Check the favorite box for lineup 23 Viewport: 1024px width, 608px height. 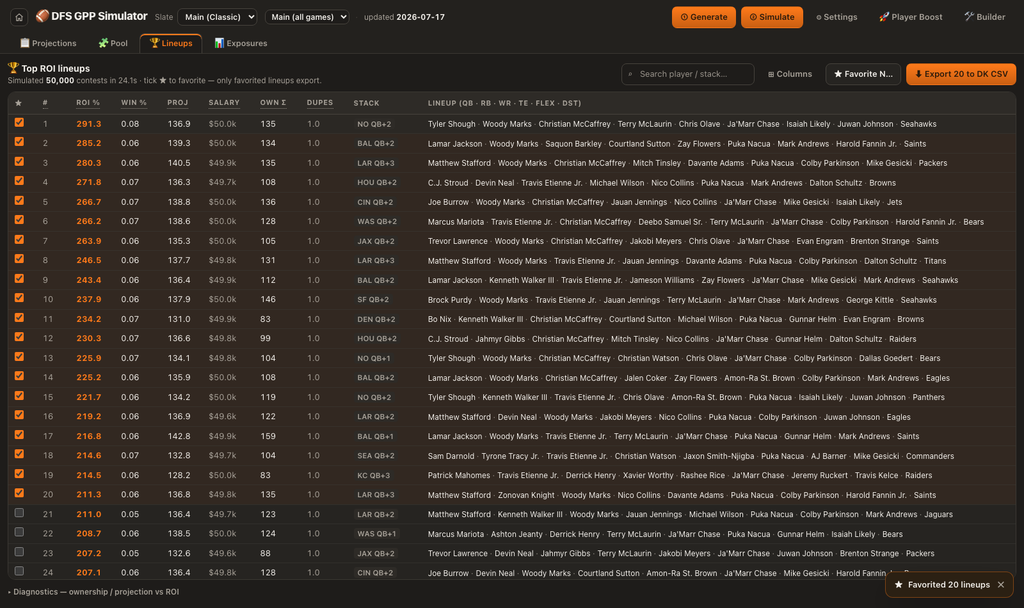[19, 552]
